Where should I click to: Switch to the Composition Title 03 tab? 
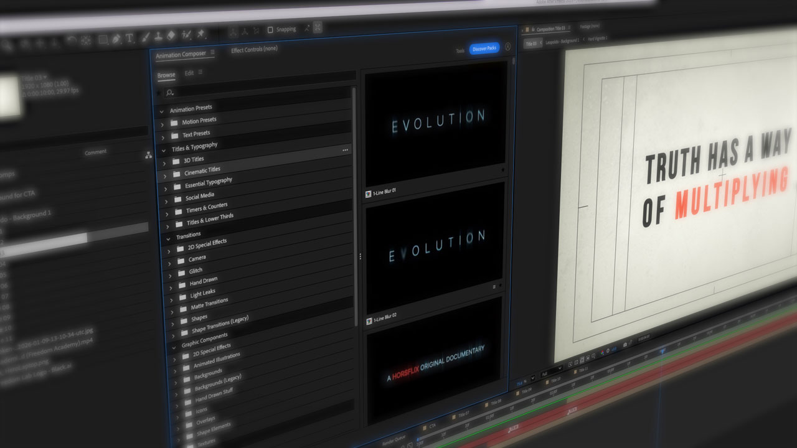pos(550,28)
